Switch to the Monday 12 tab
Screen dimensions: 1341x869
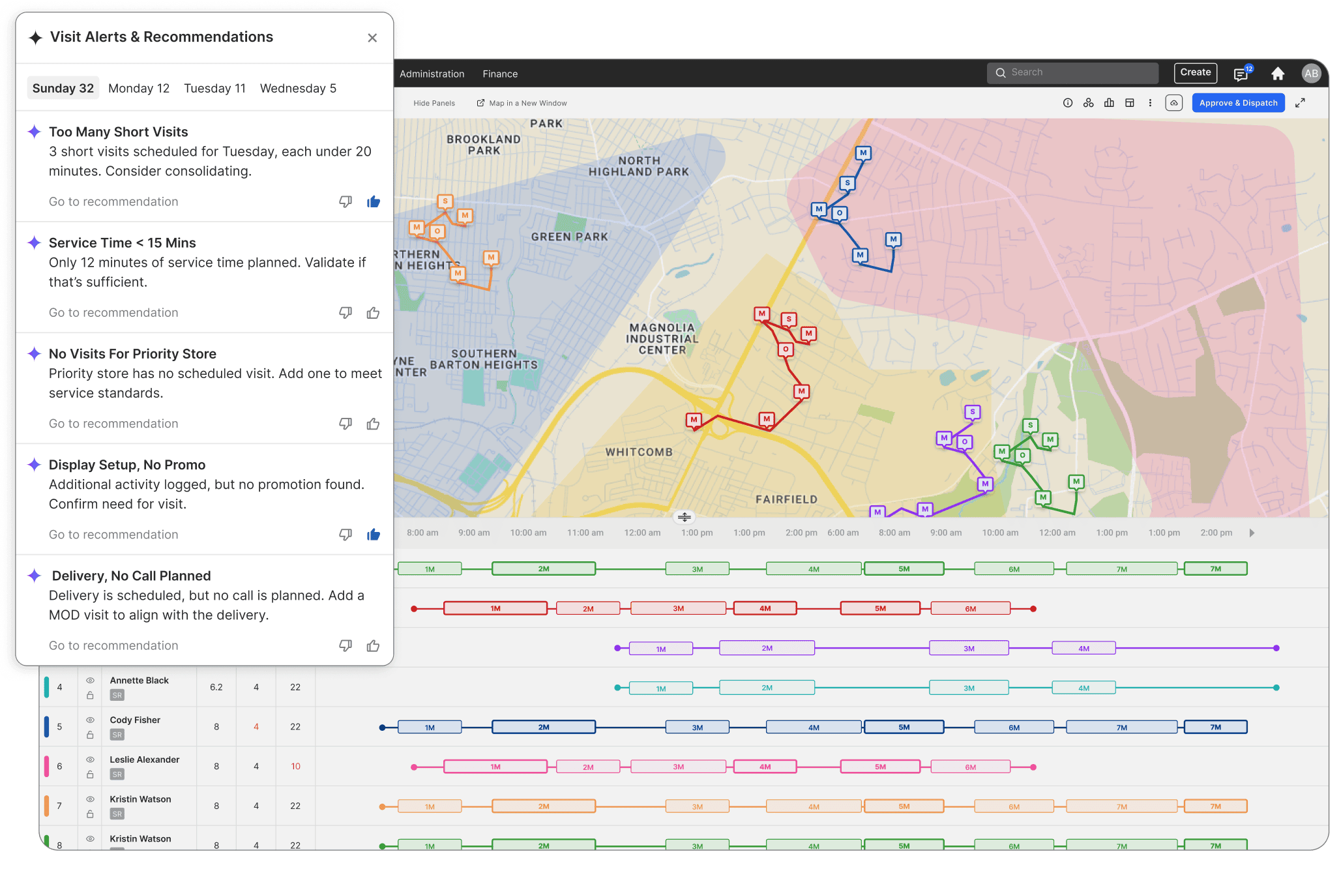pos(139,88)
